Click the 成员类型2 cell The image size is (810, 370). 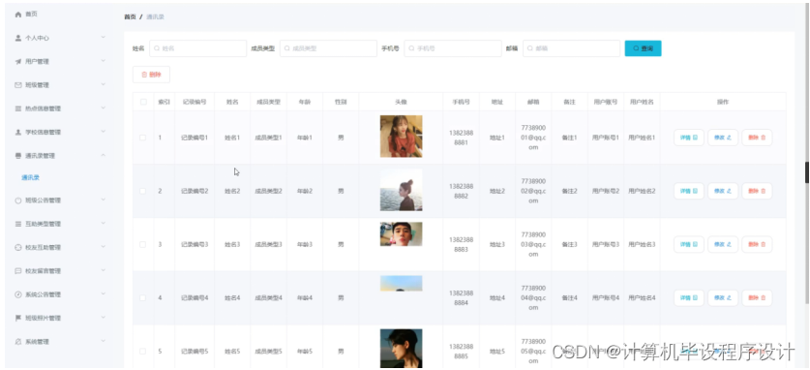point(269,191)
